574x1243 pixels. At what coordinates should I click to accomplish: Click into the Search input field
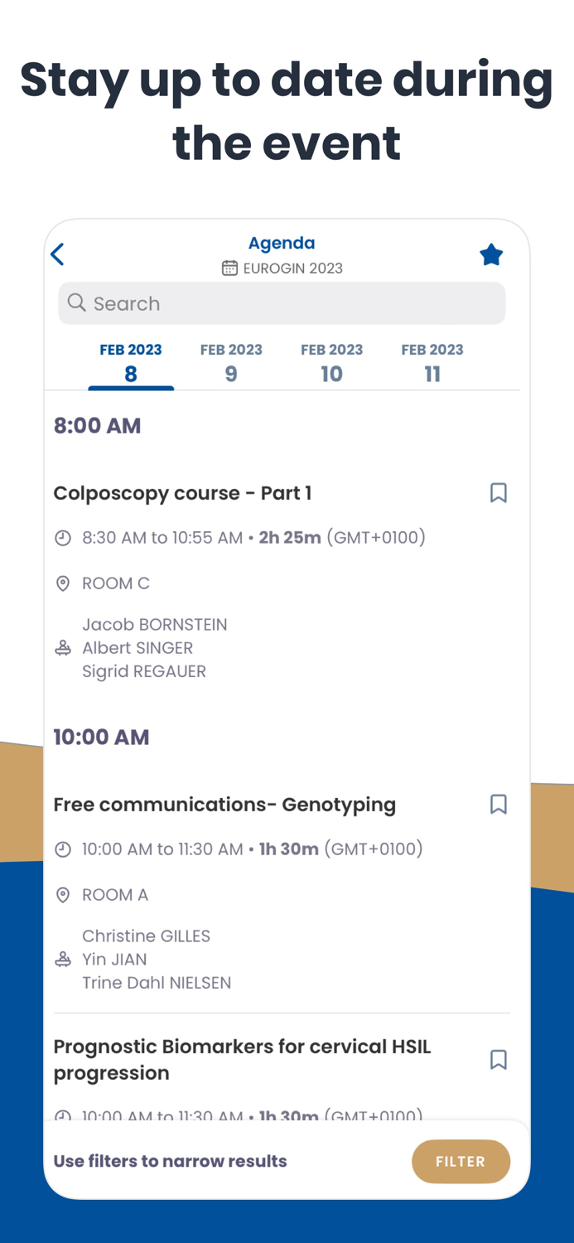282,303
